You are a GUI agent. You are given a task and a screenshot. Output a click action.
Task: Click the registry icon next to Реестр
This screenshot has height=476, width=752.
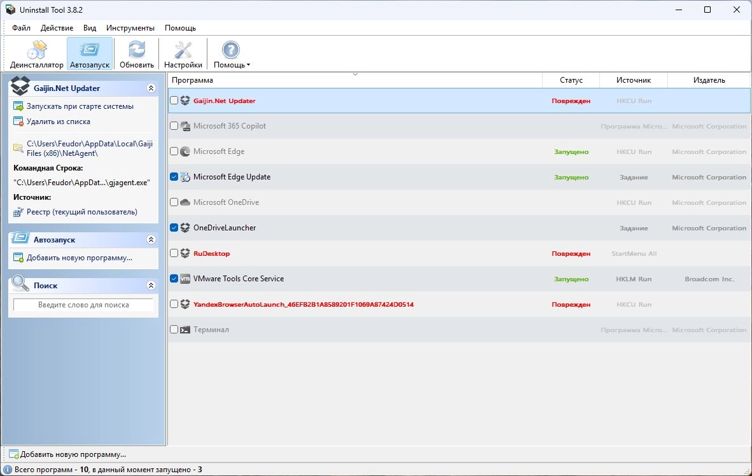pyautogui.click(x=18, y=212)
